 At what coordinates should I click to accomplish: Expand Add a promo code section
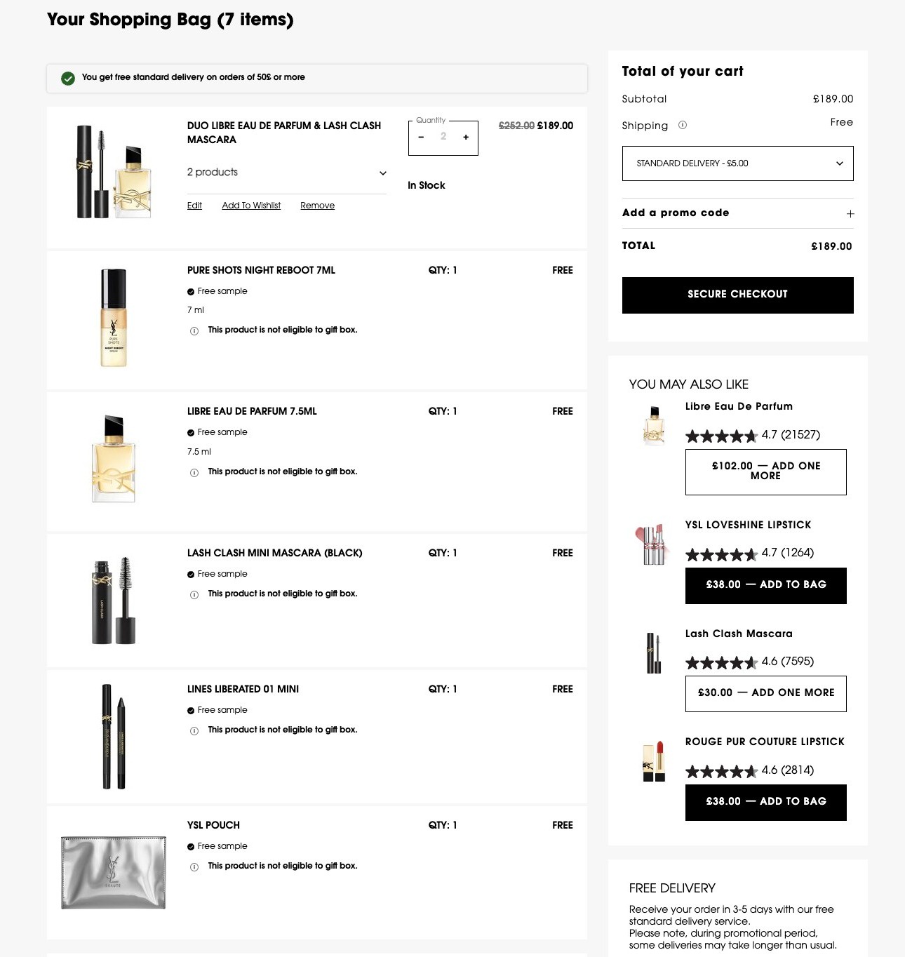pos(738,213)
